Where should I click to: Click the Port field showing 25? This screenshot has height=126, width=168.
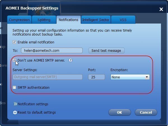[x=97, y=77]
